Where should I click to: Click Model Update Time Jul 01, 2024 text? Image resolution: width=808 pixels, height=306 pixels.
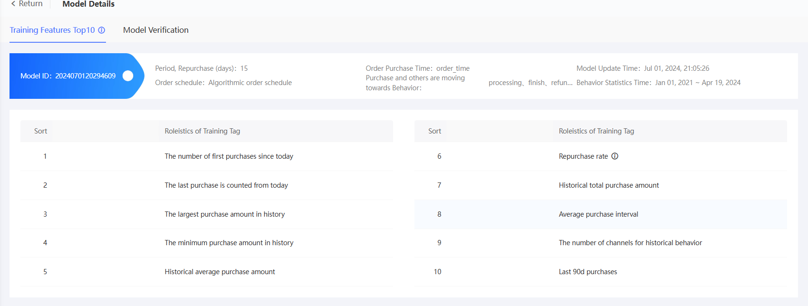click(643, 68)
